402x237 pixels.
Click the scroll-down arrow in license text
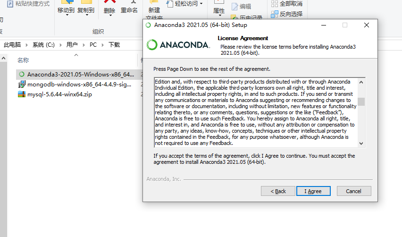(x=361, y=144)
